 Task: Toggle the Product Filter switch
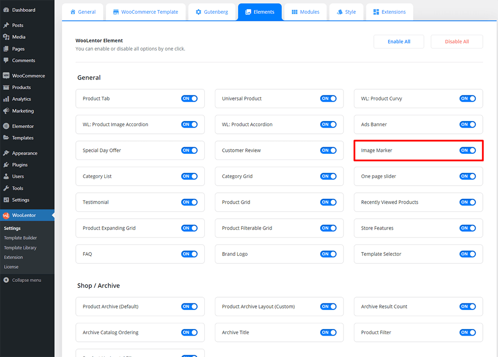pos(467,332)
